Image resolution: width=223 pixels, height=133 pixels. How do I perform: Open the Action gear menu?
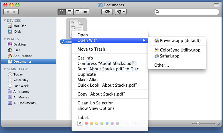click(x=121, y=12)
